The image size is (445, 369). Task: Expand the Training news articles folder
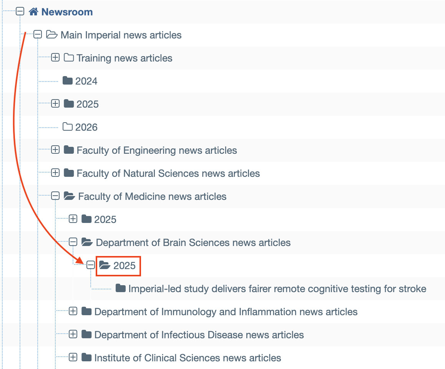click(55, 58)
